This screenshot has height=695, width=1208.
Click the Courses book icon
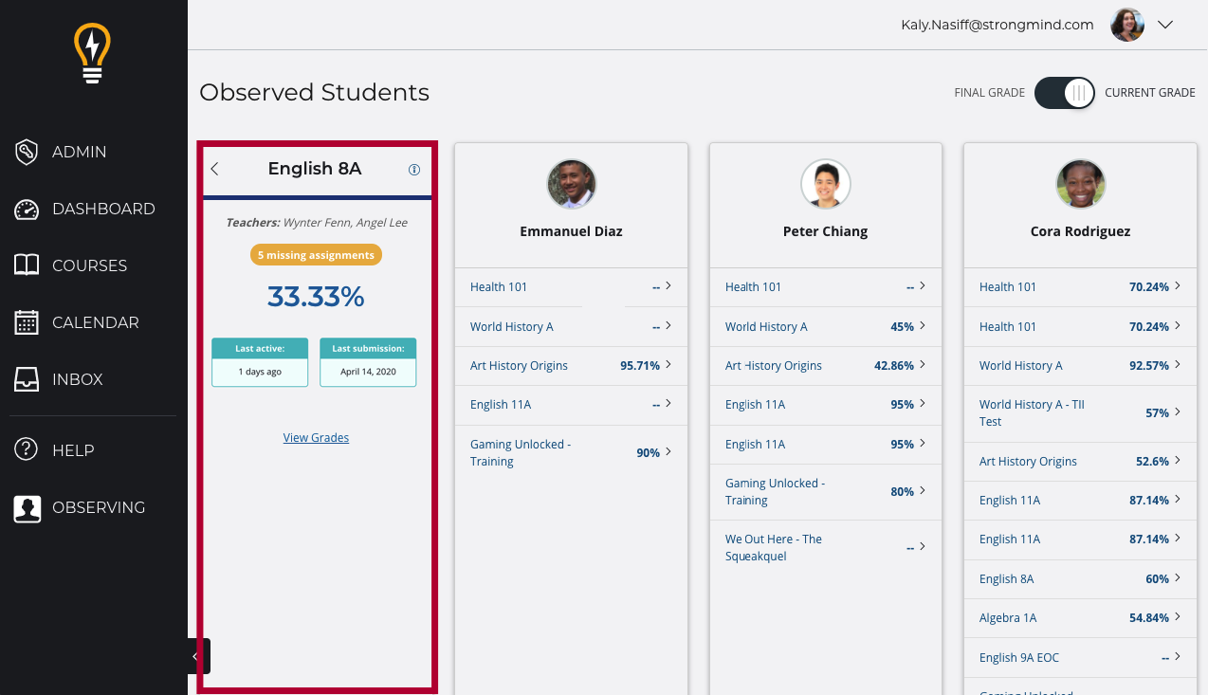(x=27, y=265)
